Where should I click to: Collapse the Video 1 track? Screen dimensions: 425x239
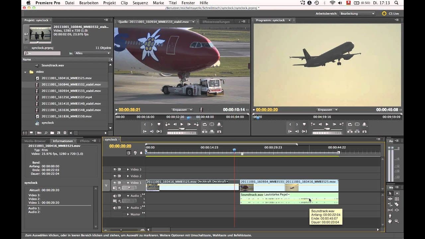click(x=128, y=183)
